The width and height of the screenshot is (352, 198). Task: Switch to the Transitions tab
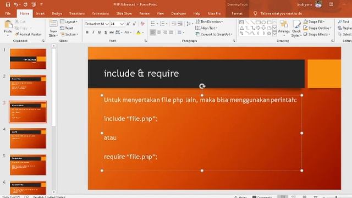(77, 13)
